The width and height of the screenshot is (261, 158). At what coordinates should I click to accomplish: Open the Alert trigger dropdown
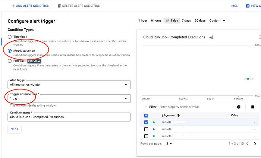point(69,85)
